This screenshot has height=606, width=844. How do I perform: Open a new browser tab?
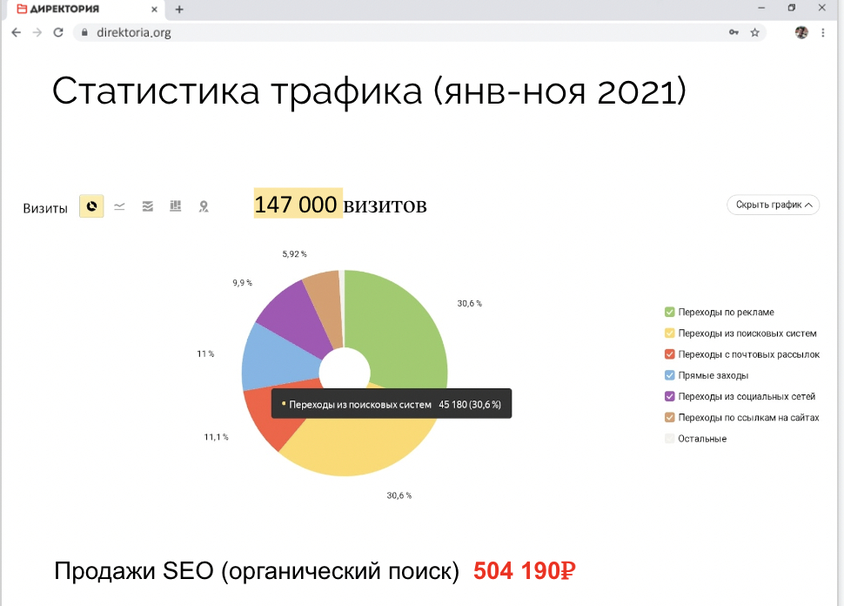[x=179, y=10]
